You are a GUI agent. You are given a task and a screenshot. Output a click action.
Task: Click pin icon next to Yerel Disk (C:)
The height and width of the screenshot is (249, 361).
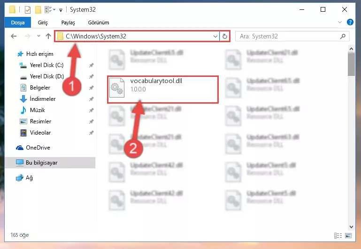point(92,65)
